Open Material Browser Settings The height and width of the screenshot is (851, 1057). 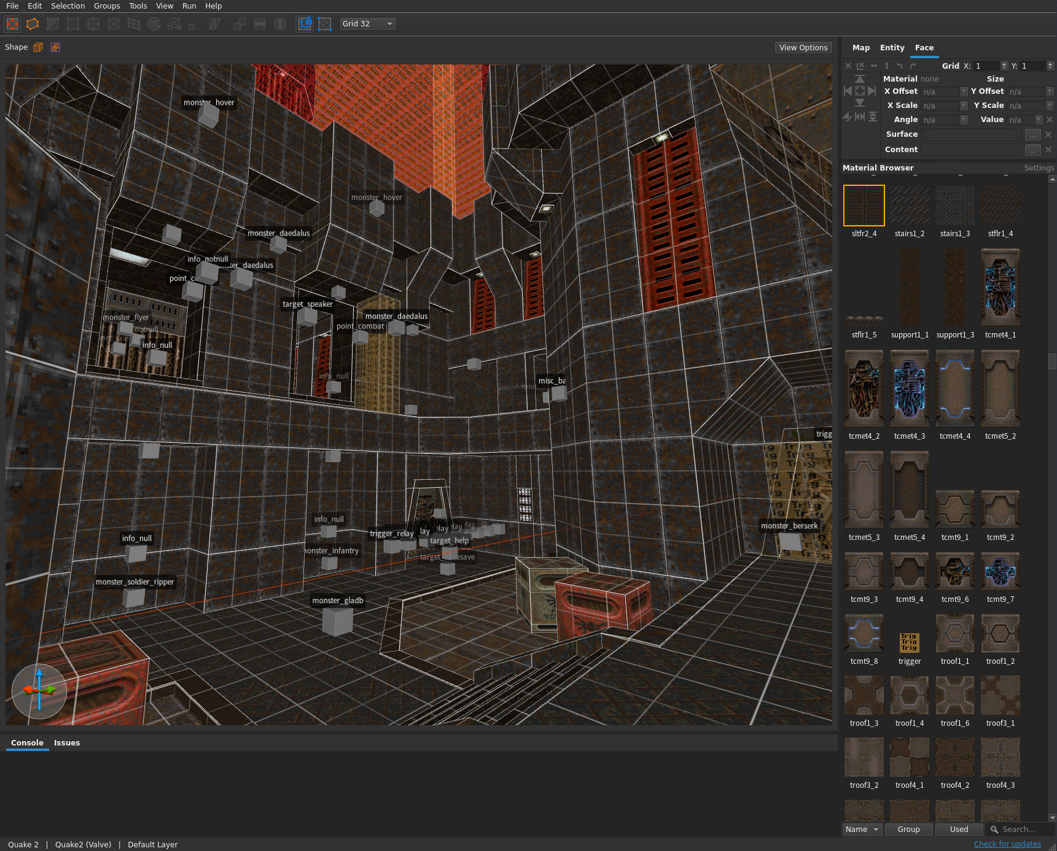pyautogui.click(x=1039, y=168)
